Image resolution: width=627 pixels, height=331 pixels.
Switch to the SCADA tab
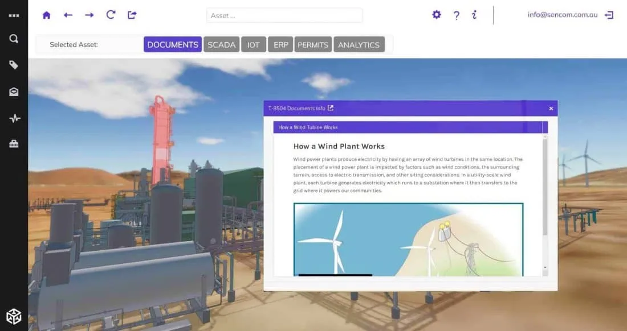click(221, 44)
